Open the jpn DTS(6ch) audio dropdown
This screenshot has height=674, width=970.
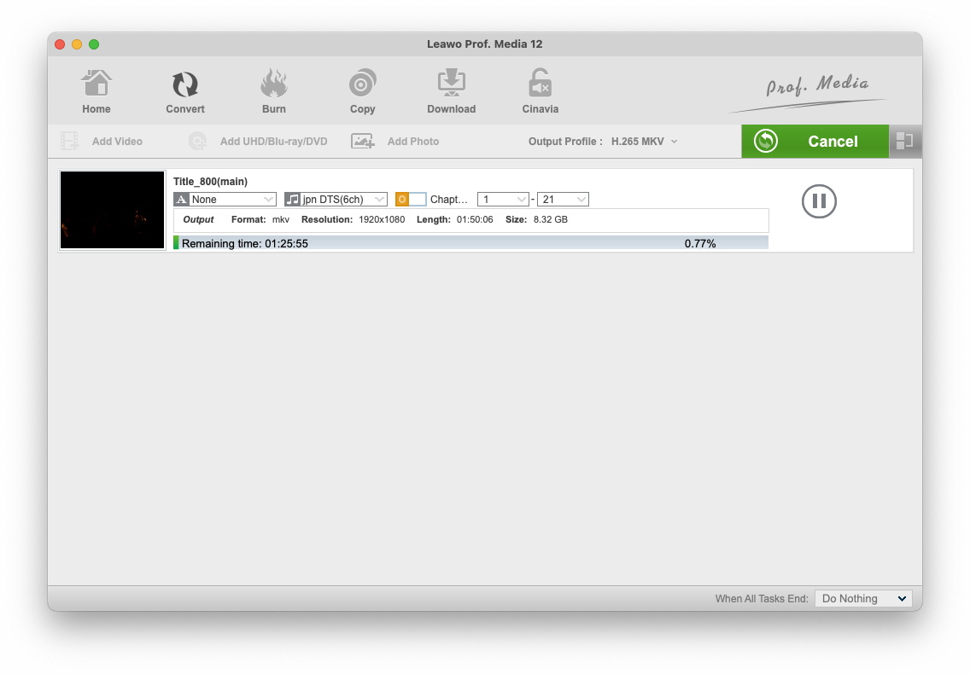336,199
